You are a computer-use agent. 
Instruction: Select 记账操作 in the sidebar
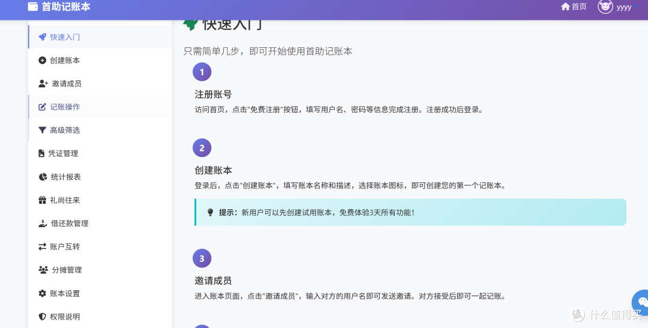100,107
